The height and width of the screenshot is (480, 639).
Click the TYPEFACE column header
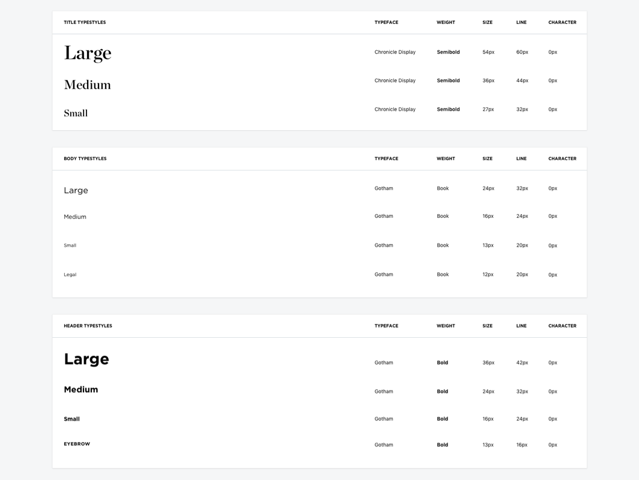(x=386, y=22)
